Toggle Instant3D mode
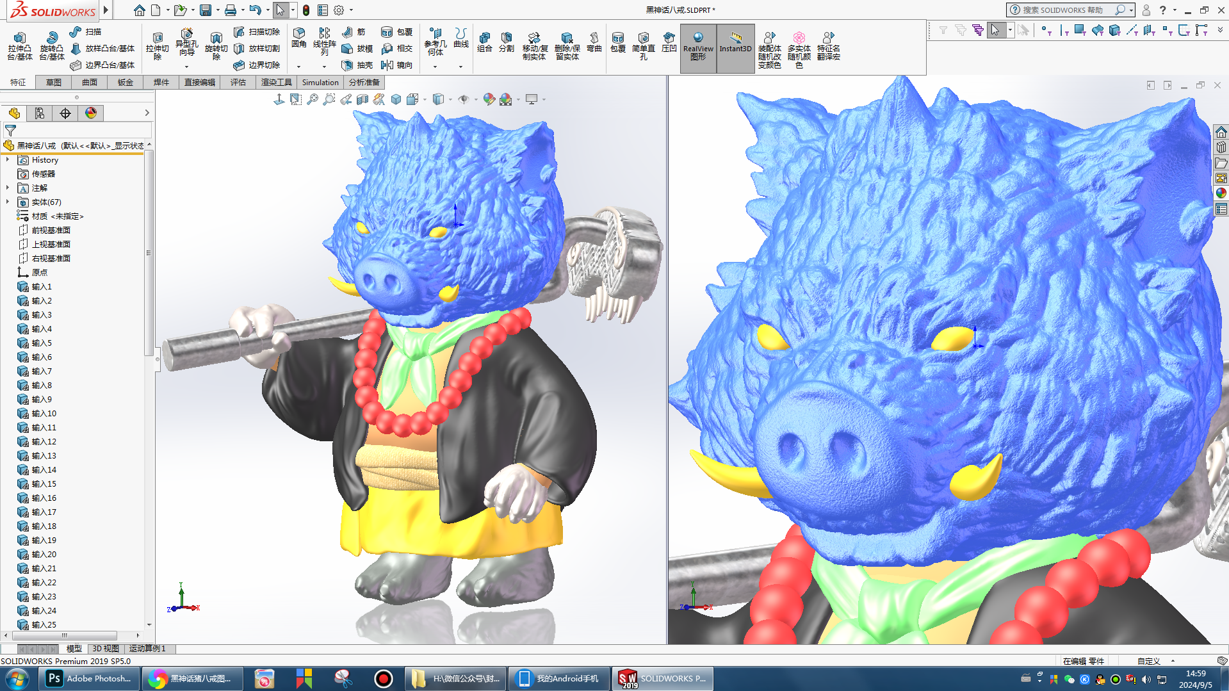1229x691 pixels. pos(735,47)
